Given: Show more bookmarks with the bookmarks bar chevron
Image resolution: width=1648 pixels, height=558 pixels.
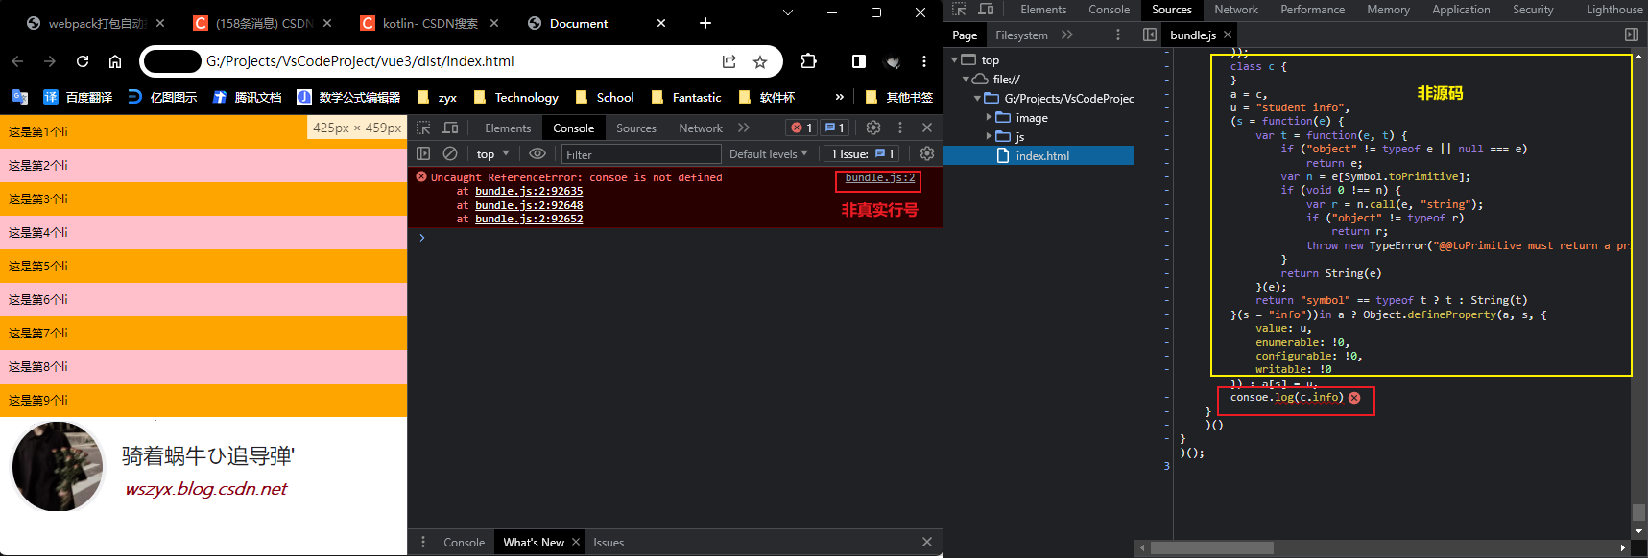Looking at the screenshot, I should (x=840, y=97).
